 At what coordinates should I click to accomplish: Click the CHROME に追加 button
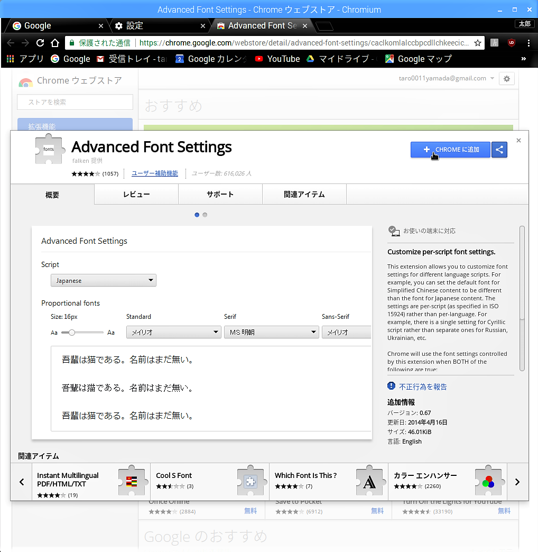450,150
